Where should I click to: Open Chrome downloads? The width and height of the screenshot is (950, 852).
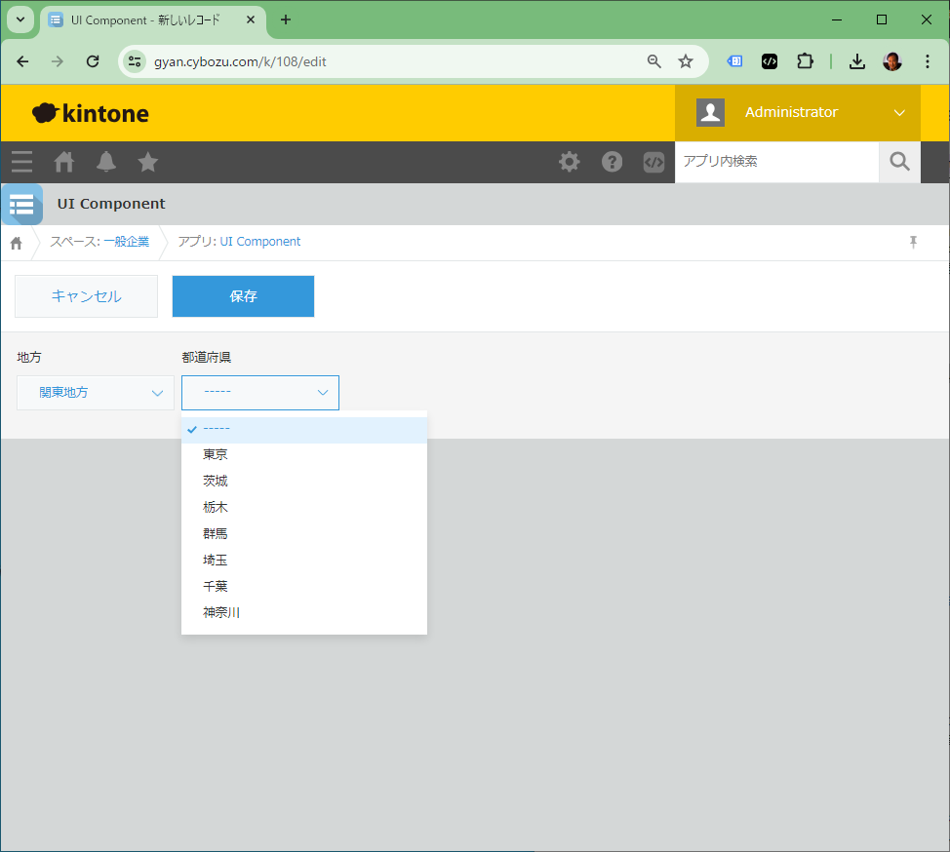point(856,61)
